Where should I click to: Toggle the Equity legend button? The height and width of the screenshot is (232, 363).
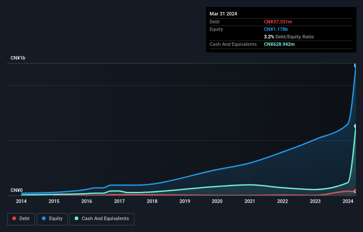coord(52,219)
